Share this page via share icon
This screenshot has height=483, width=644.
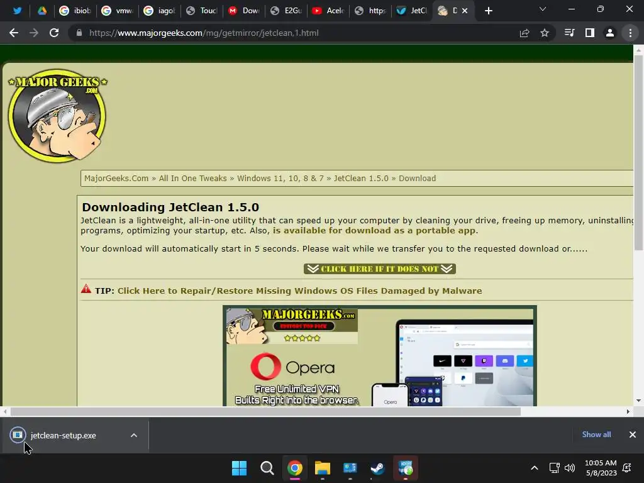[x=525, y=33]
